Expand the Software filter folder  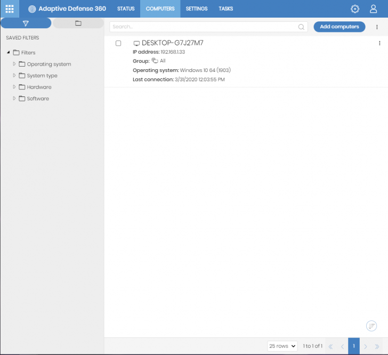(14, 98)
